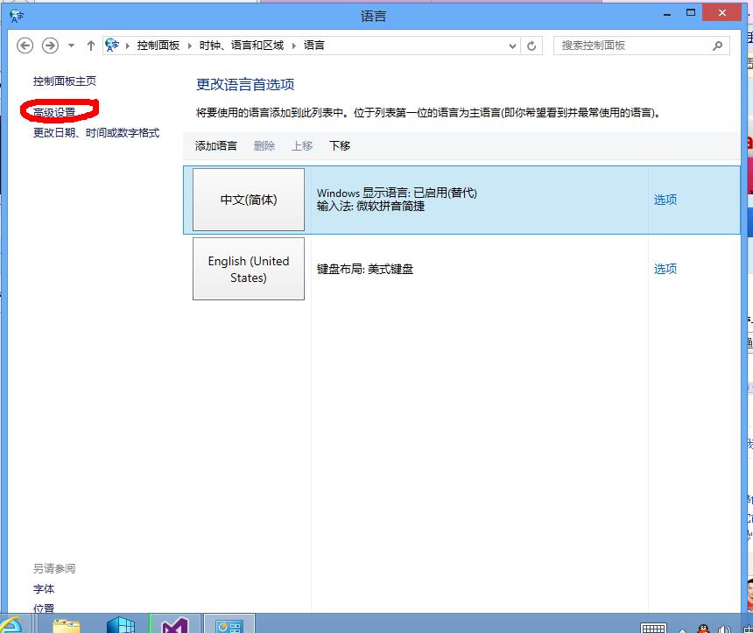Click 添加语言 in the language toolbar
This screenshot has width=753, height=633.
[x=215, y=146]
